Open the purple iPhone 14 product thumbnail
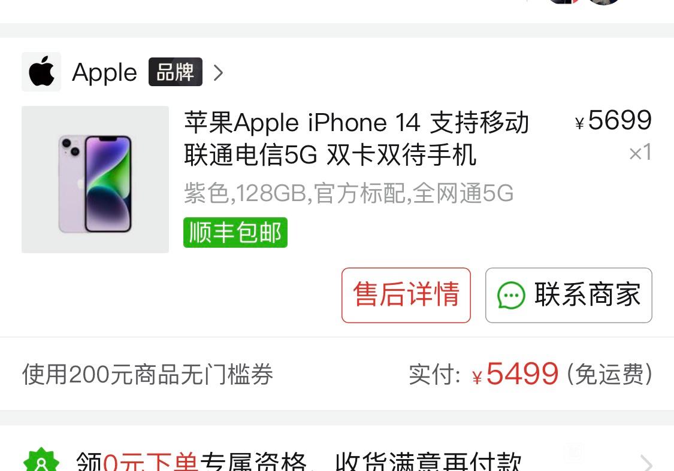Screen dimensions: 674x471 point(95,180)
